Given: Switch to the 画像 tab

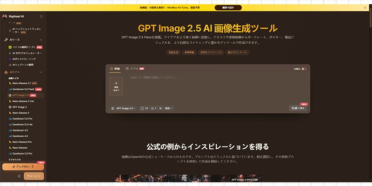Looking at the screenshot, I should point(115,69).
